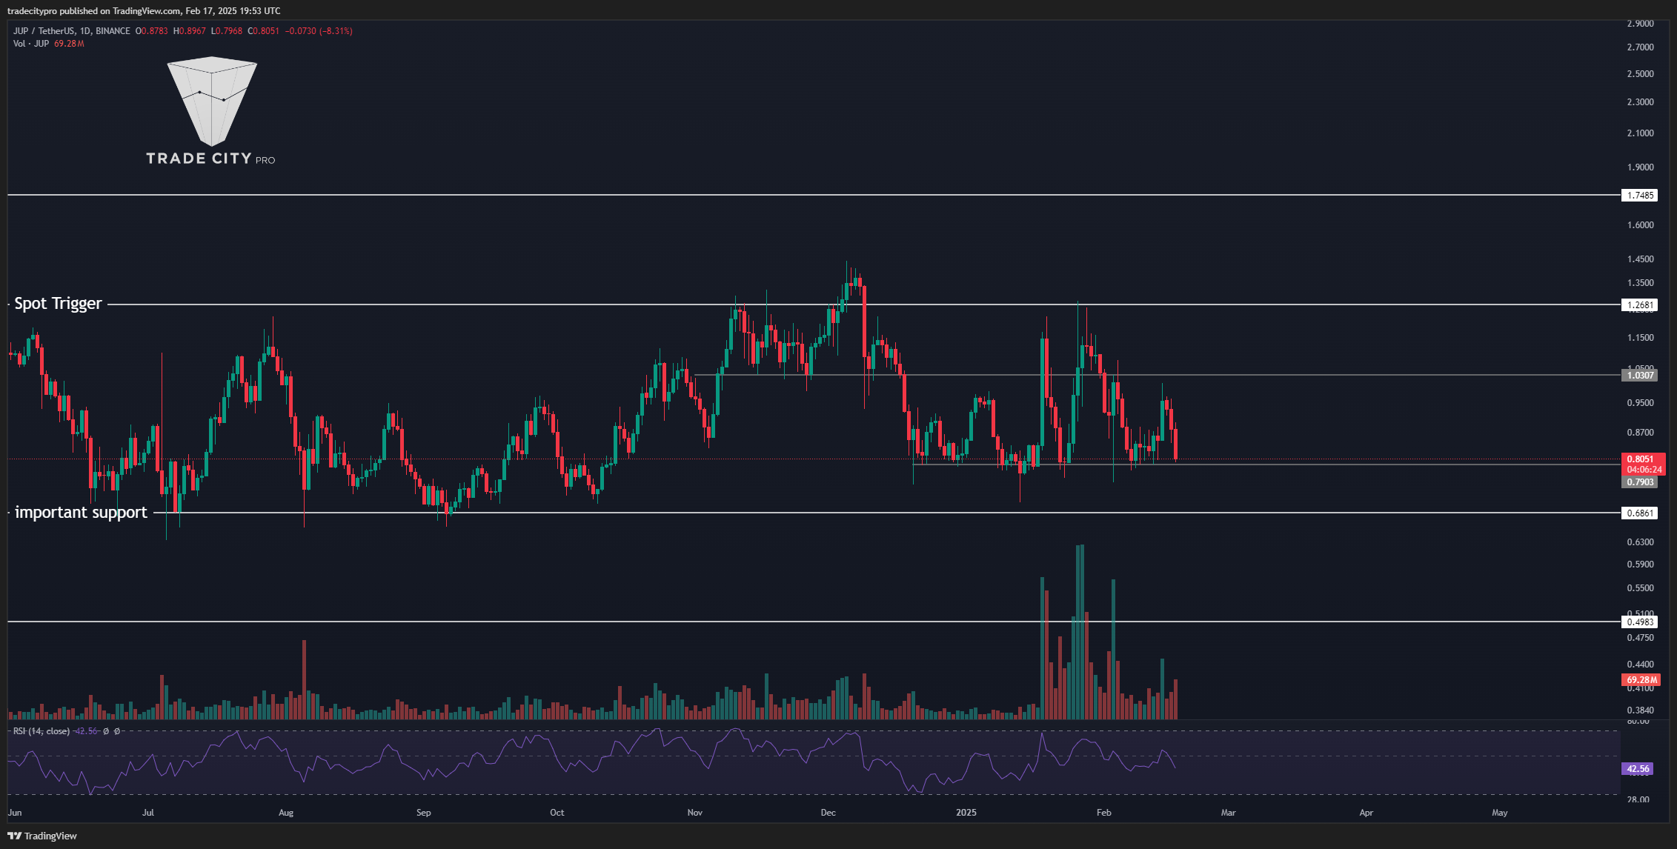Click the TradingView logo at bottom left
This screenshot has width=1677, height=849.
click(42, 836)
